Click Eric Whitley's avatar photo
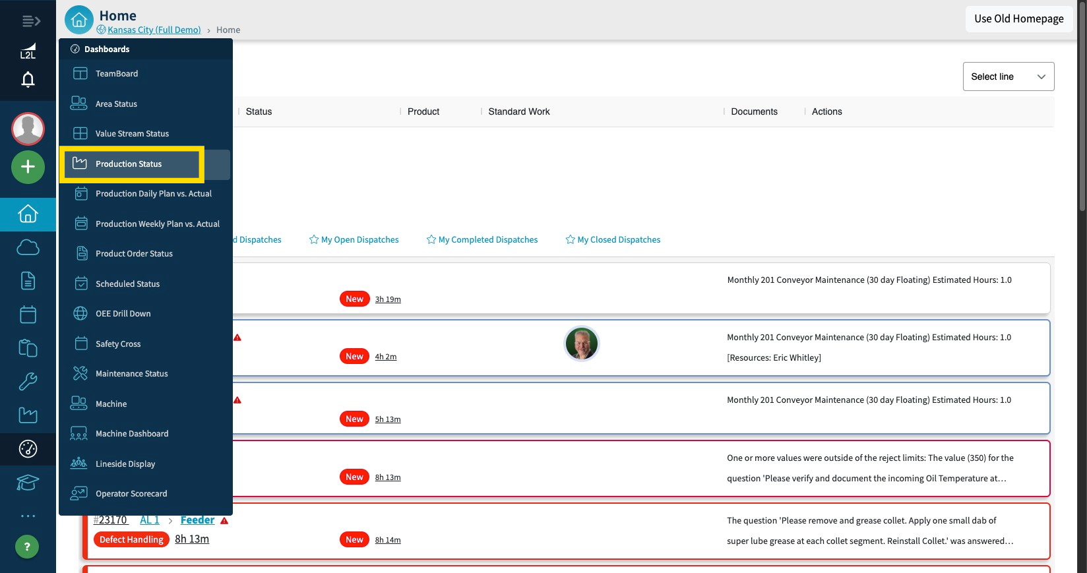The width and height of the screenshot is (1087, 573). point(581,344)
